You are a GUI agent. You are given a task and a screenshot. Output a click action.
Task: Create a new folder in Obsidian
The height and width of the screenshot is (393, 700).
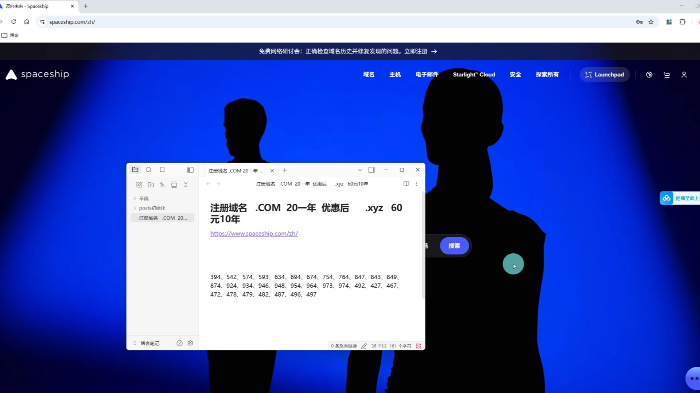tap(151, 184)
